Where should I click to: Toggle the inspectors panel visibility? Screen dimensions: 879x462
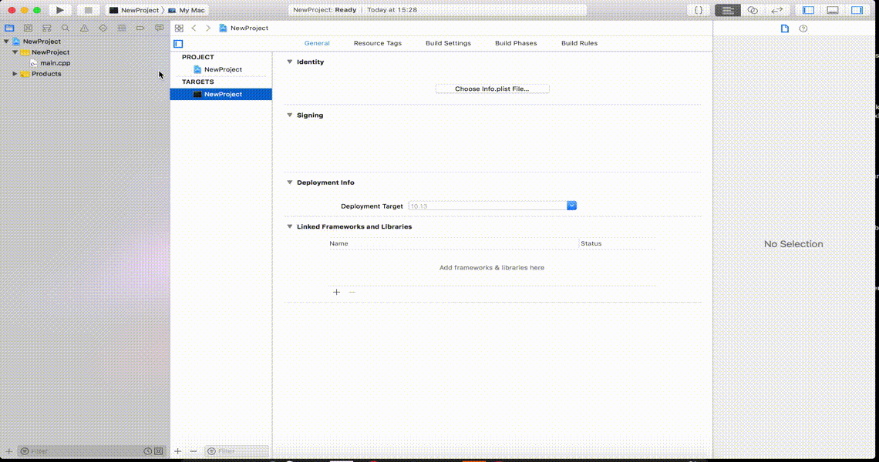pos(857,10)
